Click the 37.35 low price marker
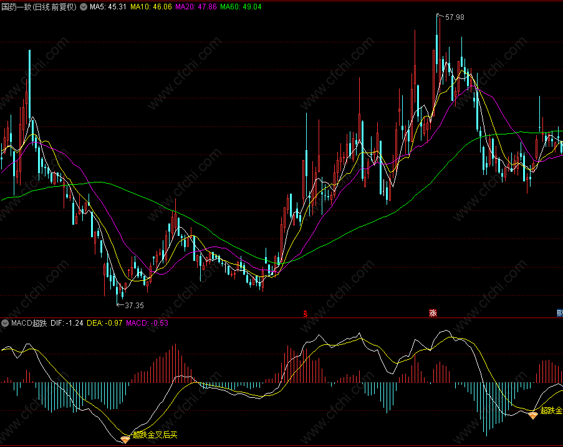Image resolution: width=563 pixels, height=447 pixels. tap(134, 306)
